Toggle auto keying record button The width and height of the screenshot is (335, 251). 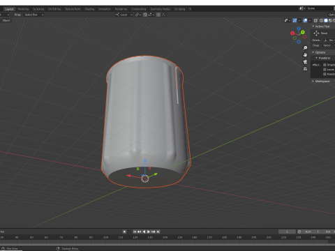(124, 231)
